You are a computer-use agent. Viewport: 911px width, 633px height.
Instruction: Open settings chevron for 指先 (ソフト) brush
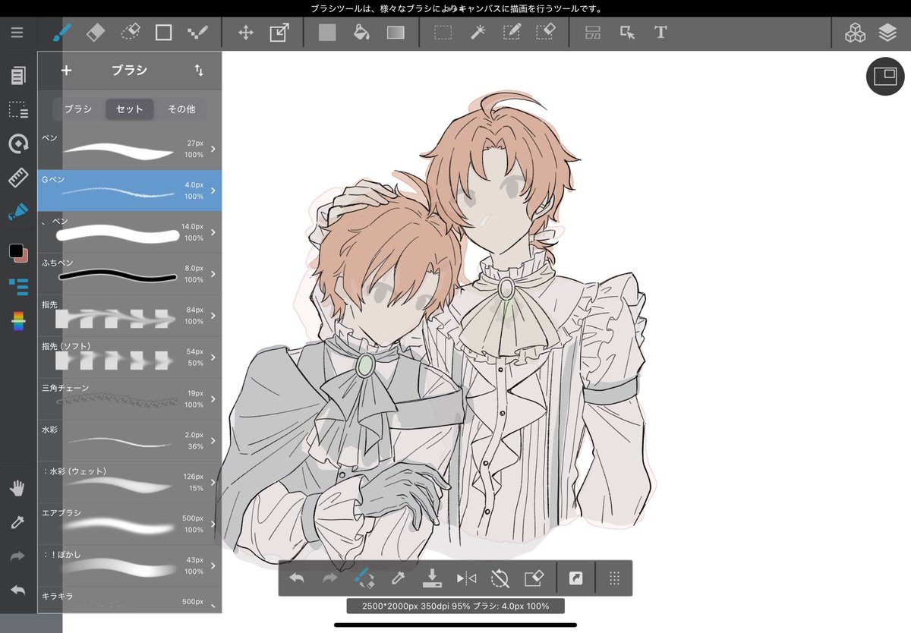pos(213,357)
